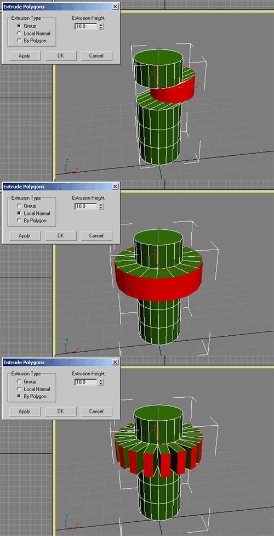The width and height of the screenshot is (274, 536).
Task: Close the Extrude Polygons dialog with By Polygon selected
Action: (115, 362)
